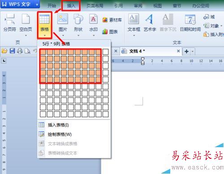
Task: Pick the top-right tenth-column cell of the grid
Action: click(x=106, y=52)
